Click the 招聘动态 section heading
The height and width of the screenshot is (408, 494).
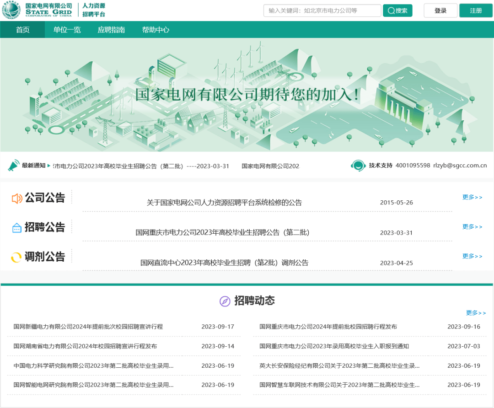[x=255, y=301]
